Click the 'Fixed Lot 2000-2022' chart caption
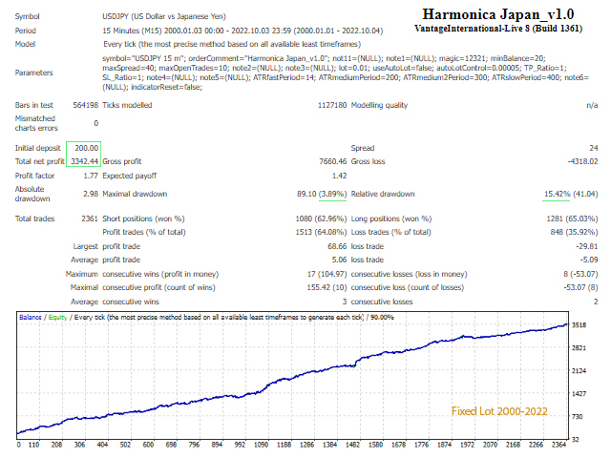Image resolution: width=611 pixels, height=458 pixels. [x=499, y=411]
